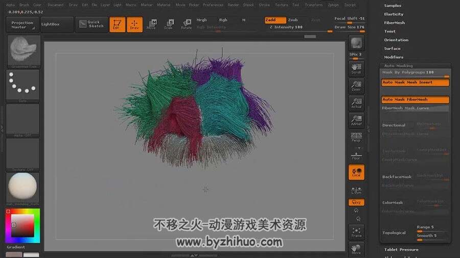
Task: Adjust Draw Size slider
Action: (x=350, y=28)
